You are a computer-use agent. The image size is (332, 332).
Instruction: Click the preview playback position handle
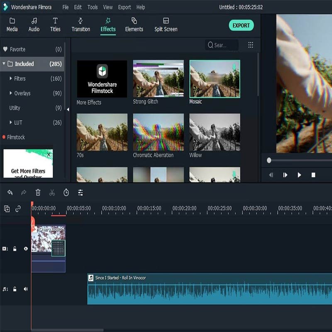[x=269, y=160]
